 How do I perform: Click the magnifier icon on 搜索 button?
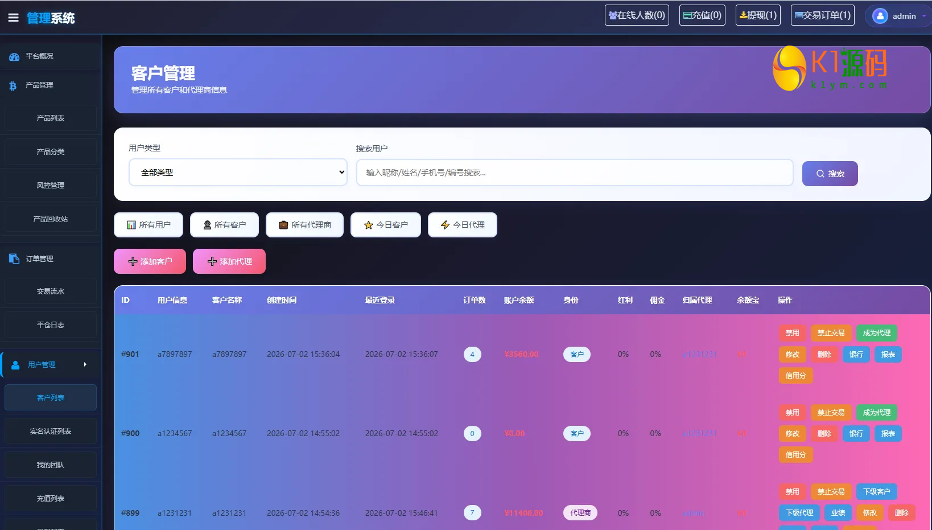[820, 174]
